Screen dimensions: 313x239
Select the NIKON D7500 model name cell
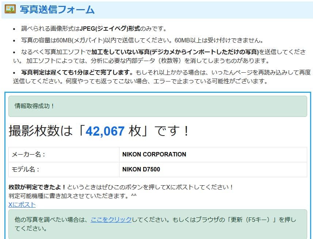click(x=142, y=170)
